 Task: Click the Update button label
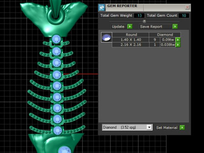click(118, 27)
